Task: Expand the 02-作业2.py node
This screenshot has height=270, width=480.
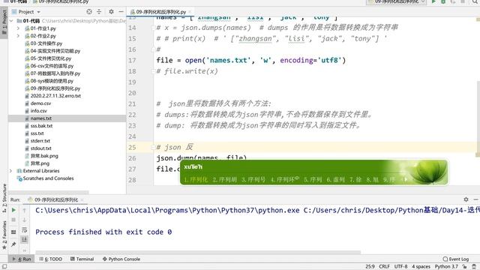Action: pos(18,36)
